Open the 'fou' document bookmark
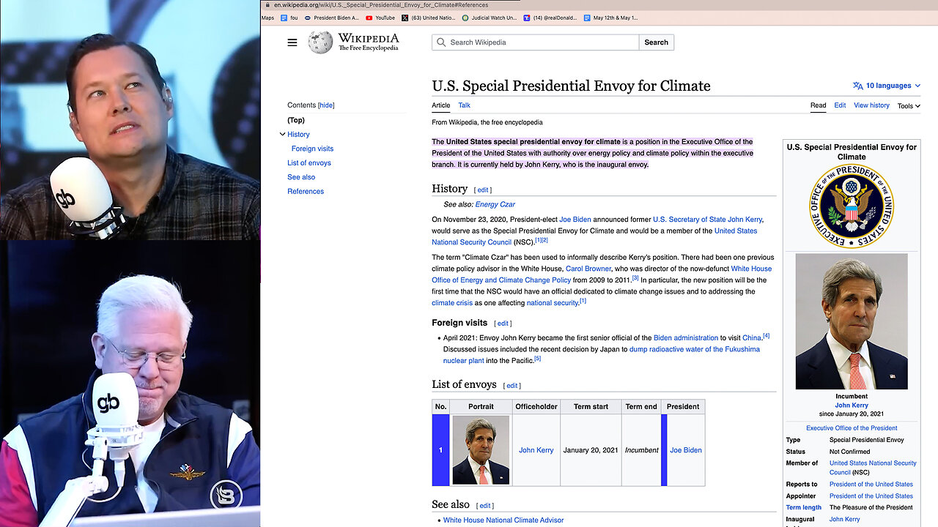The width and height of the screenshot is (938, 527). (289, 18)
